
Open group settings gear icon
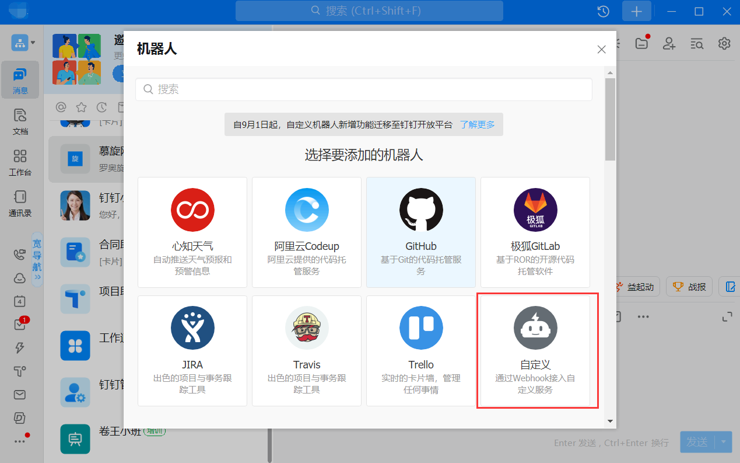click(x=724, y=43)
